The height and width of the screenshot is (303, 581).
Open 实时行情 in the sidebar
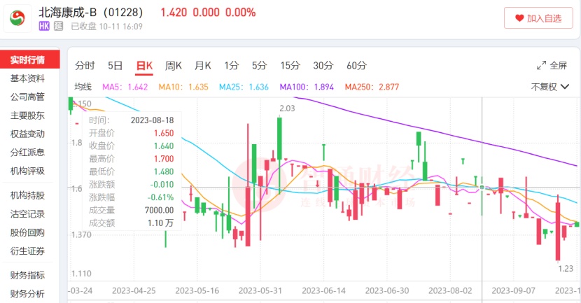29,59
